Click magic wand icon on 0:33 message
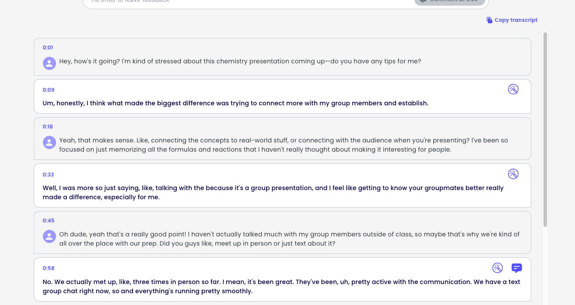Image resolution: width=575 pixels, height=305 pixels. pos(513,174)
